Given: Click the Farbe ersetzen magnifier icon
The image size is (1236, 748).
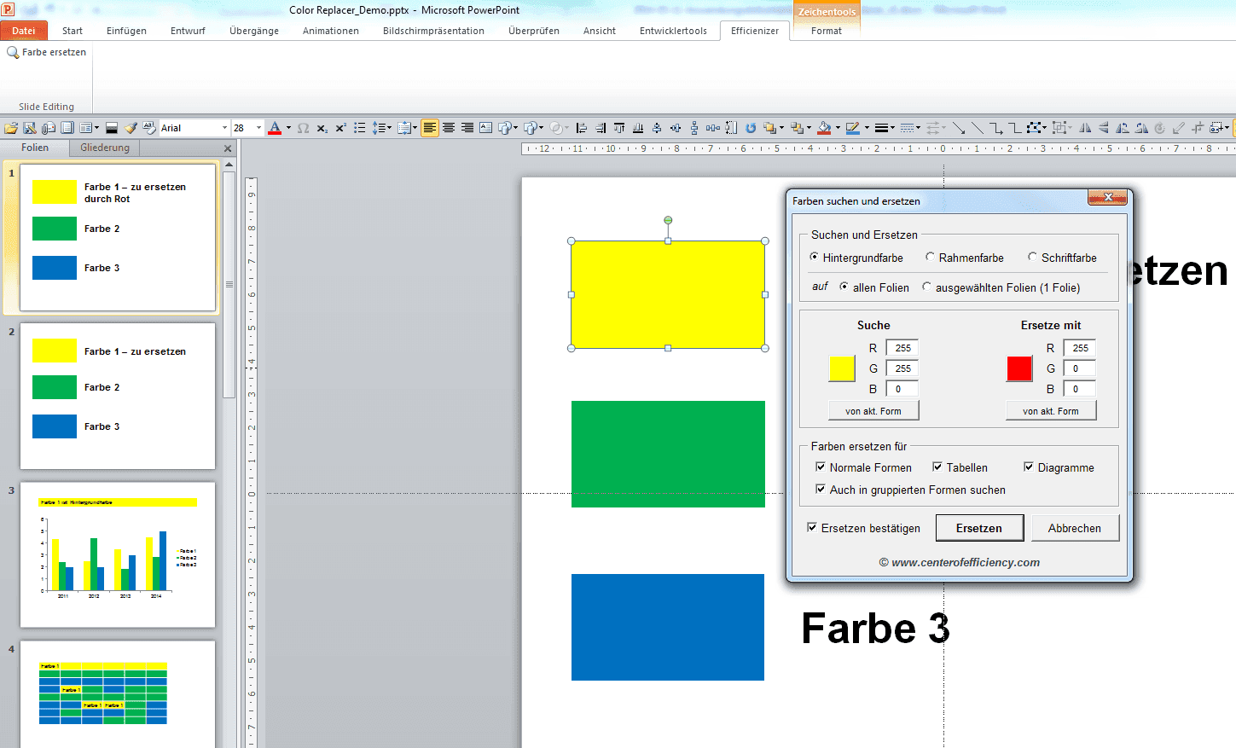Looking at the screenshot, I should click(x=12, y=52).
